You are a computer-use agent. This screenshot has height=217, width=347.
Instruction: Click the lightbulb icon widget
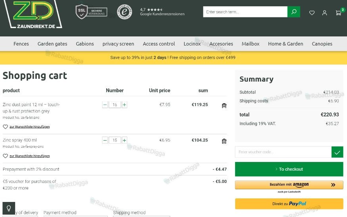tap(9, 208)
